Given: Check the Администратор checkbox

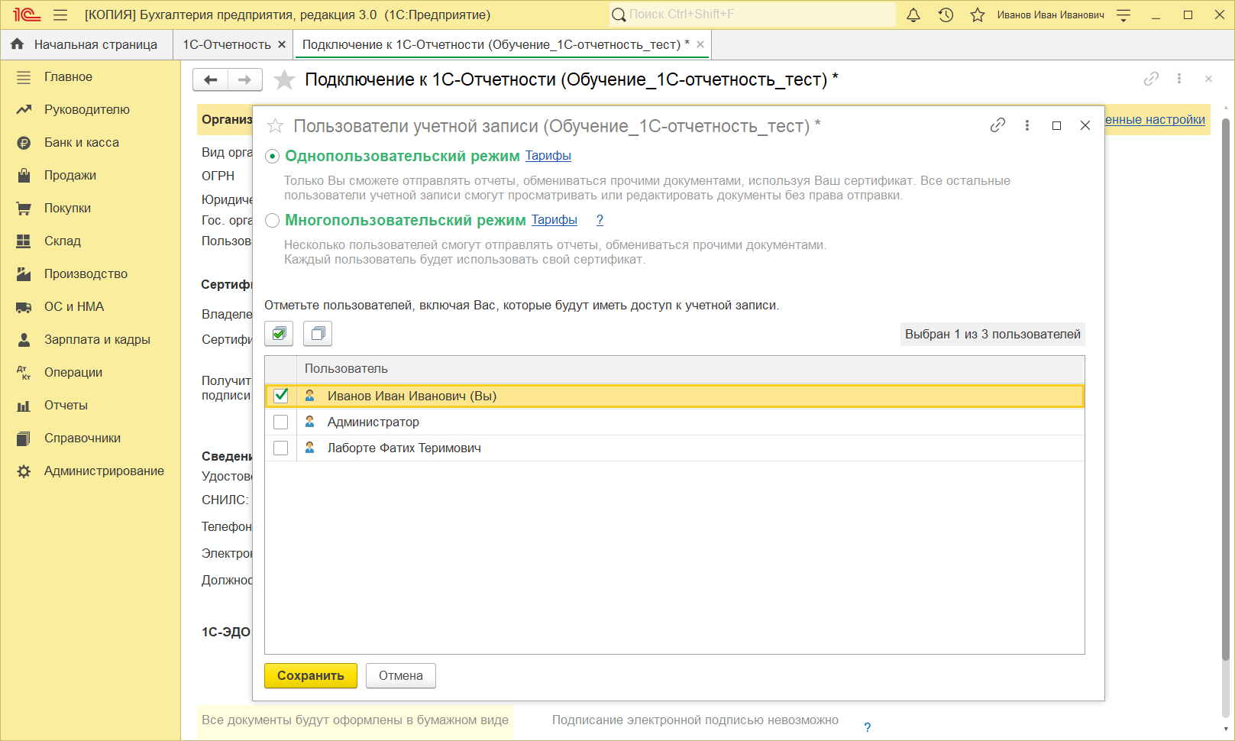Looking at the screenshot, I should point(281,422).
